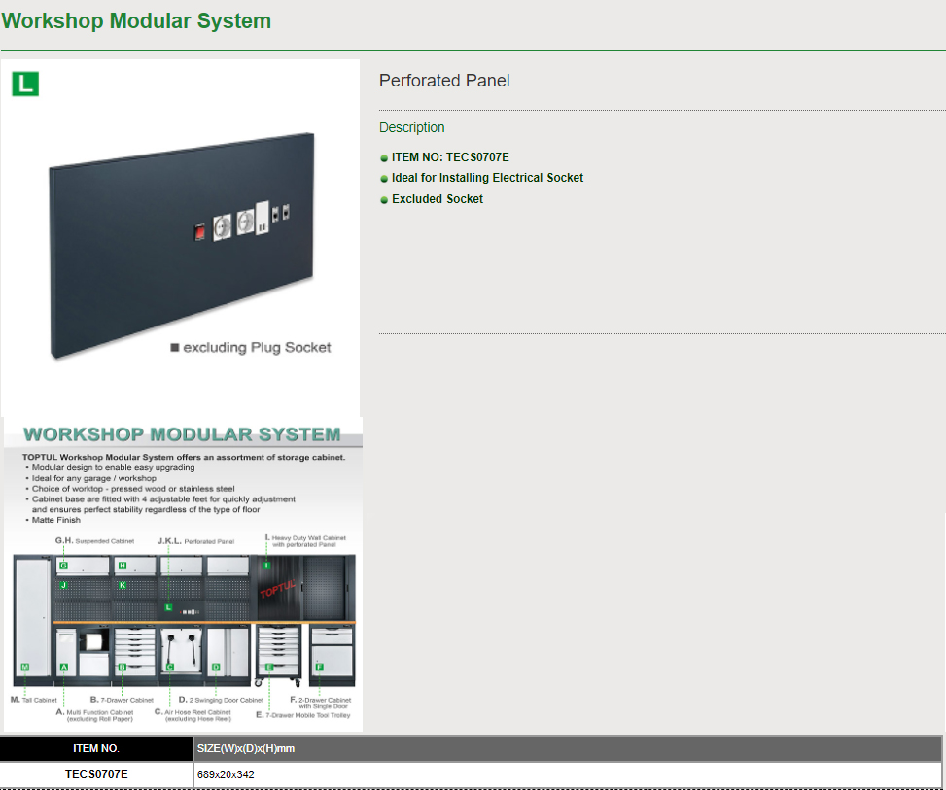Click the green J marker on the perforated panel
The height and width of the screenshot is (790, 946).
[63, 586]
